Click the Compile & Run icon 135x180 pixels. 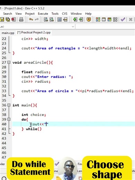[109, 19]
